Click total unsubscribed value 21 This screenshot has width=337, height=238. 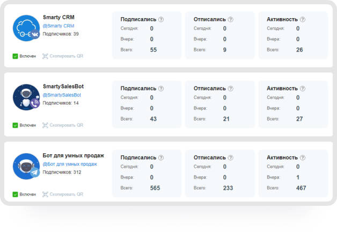tap(226, 119)
